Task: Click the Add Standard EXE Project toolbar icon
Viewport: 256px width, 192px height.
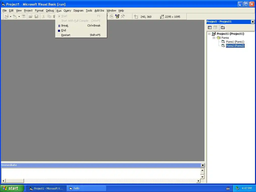Action: (x=6, y=16)
